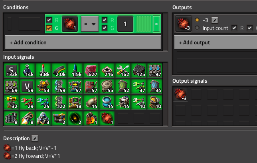Toggle first signal's red wire R checkbox
Screen dimensions: 257x163
coord(49,20)
